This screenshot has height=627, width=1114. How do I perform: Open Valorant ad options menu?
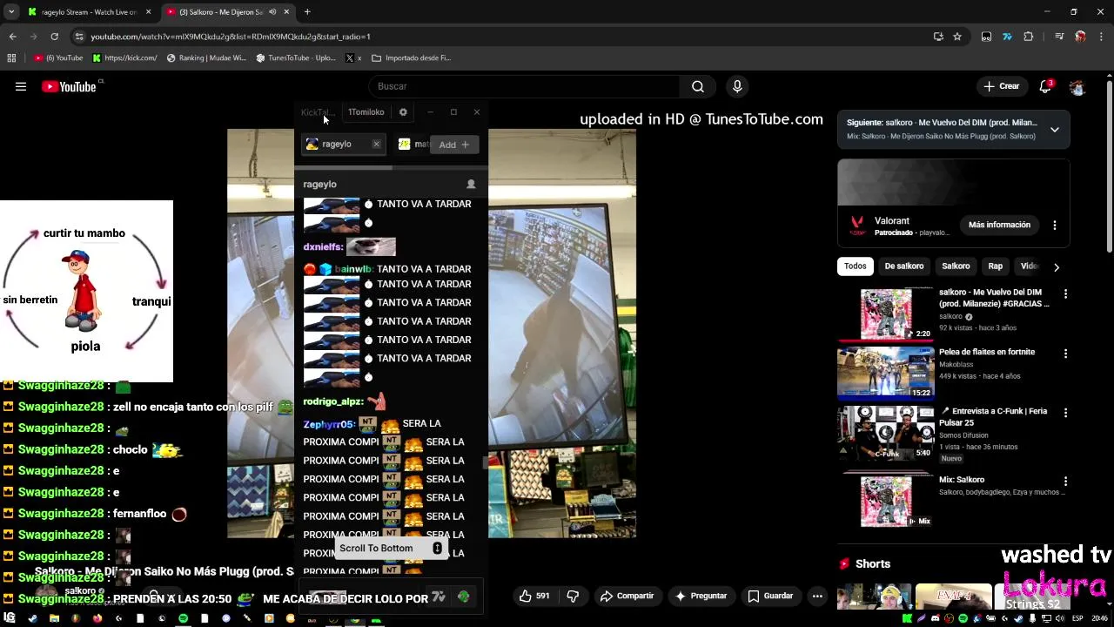1055,225
